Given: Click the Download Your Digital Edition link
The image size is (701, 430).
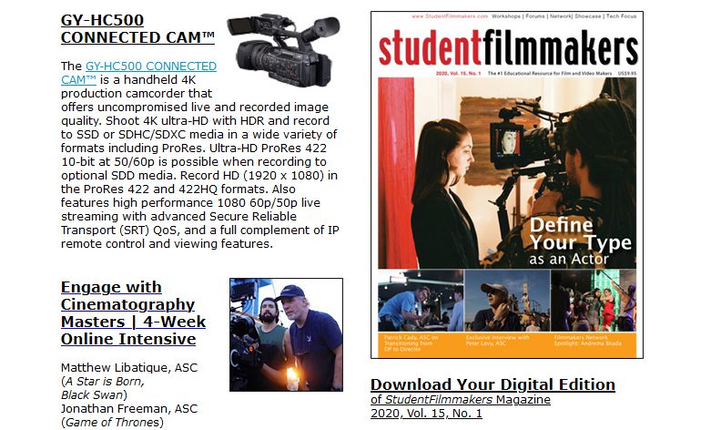Looking at the screenshot, I should [493, 384].
